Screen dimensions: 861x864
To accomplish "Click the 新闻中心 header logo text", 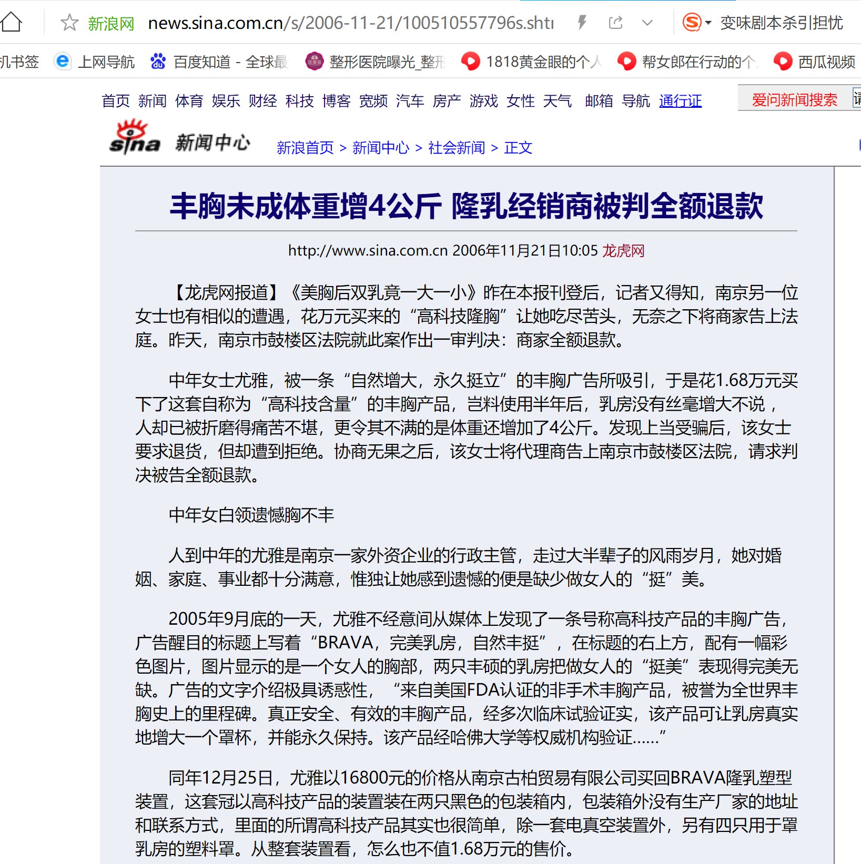I will click(212, 142).
